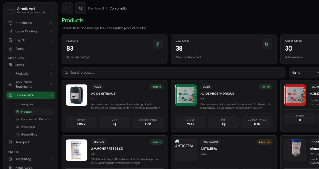Click the Payroll wallet icon
Viewport: 319px width, 169px height.
coord(11,40)
